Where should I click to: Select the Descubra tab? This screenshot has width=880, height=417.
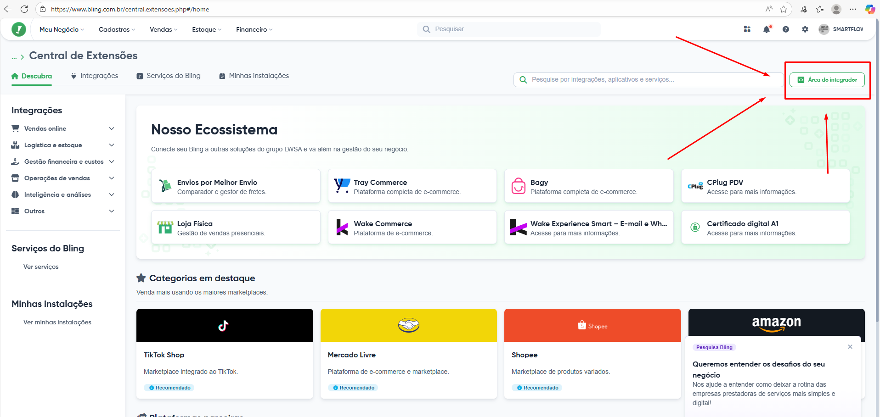32,76
